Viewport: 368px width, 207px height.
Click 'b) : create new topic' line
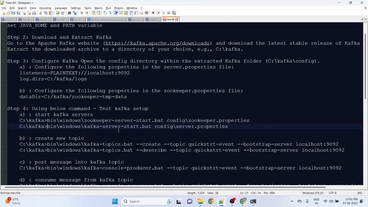[x=52, y=138]
